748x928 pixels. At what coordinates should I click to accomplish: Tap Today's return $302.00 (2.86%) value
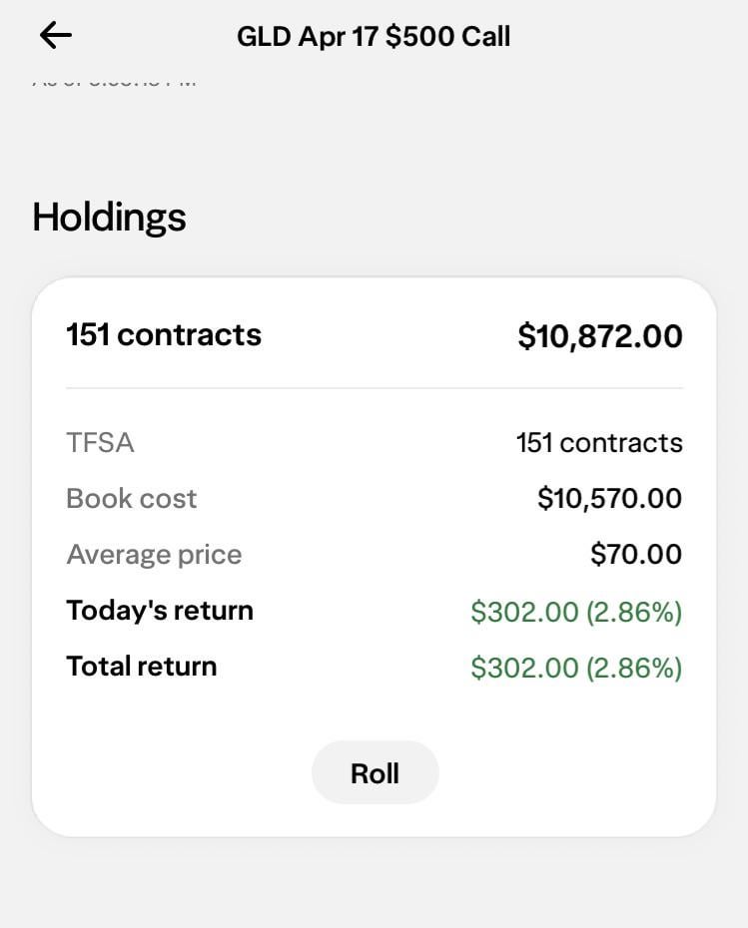pyautogui.click(x=576, y=612)
